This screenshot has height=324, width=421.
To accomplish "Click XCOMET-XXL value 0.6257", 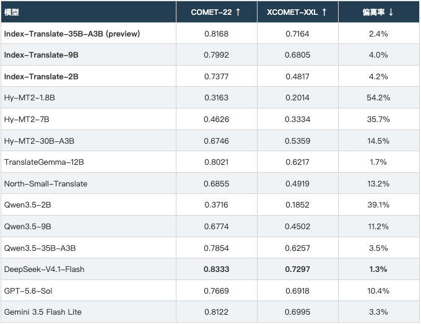I will [298, 248].
